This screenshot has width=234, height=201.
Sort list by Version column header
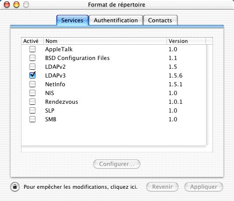pos(186,41)
